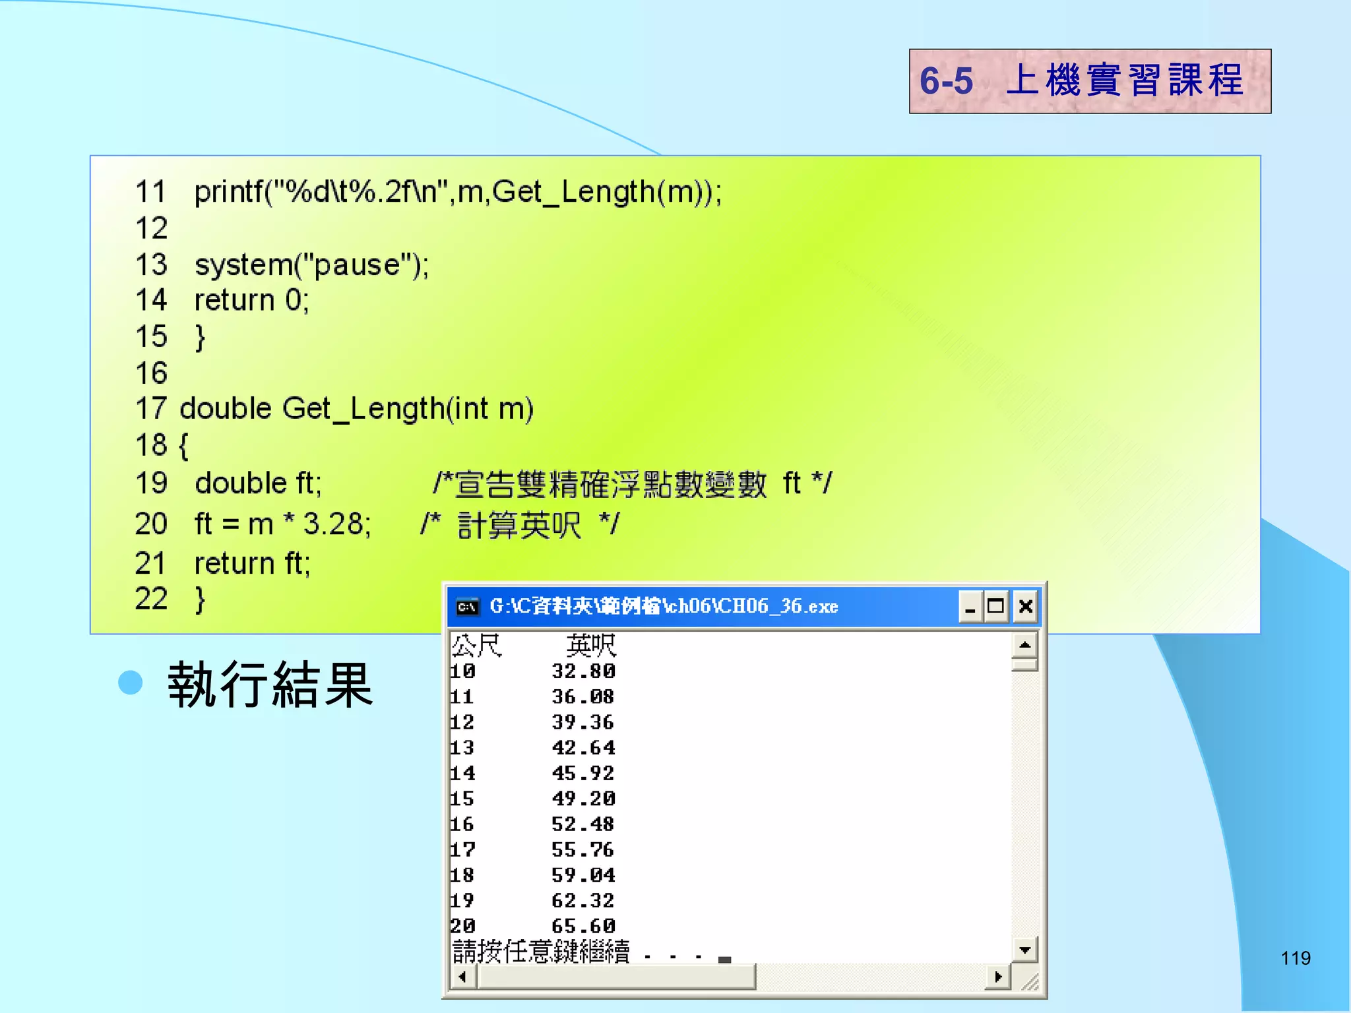1351x1013 pixels.
Task: Click the 英呎 column header in output
Action: [x=591, y=646]
